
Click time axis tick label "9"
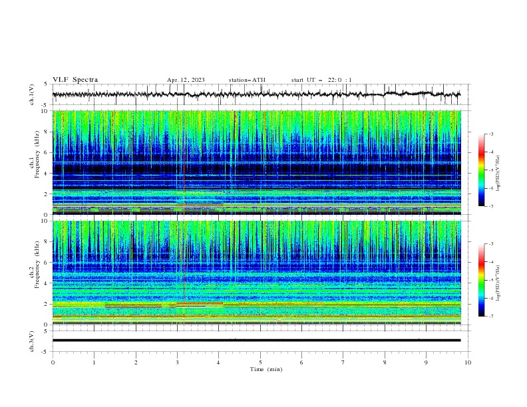tap(426, 362)
